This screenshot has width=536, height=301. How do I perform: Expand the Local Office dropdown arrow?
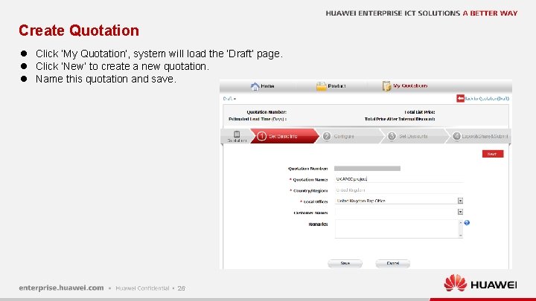pos(461,201)
